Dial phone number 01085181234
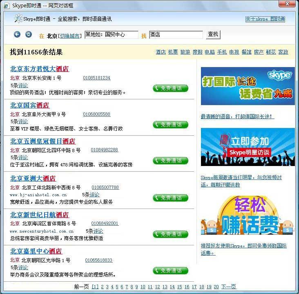Screen dimensions: 299x294 pyautogui.click(x=97, y=78)
